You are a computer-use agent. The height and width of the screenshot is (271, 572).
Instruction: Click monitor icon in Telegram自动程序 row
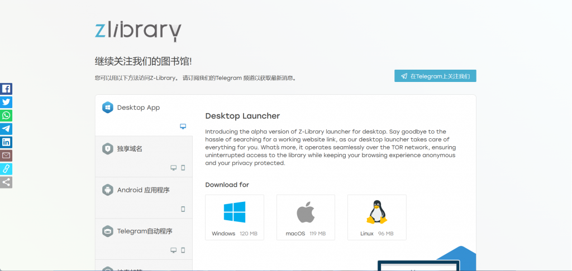tap(174, 250)
